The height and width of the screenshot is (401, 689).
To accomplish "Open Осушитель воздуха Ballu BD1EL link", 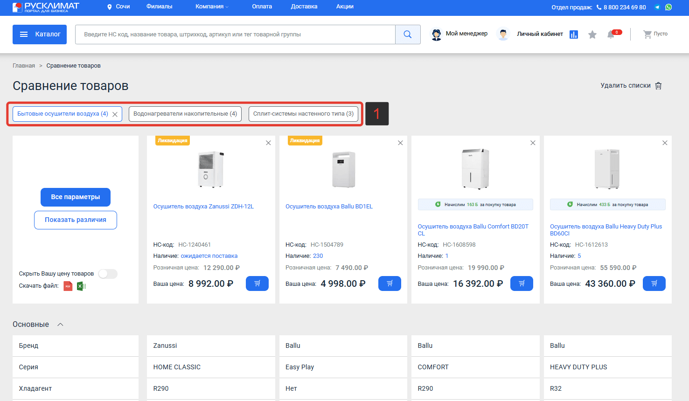I will [329, 207].
